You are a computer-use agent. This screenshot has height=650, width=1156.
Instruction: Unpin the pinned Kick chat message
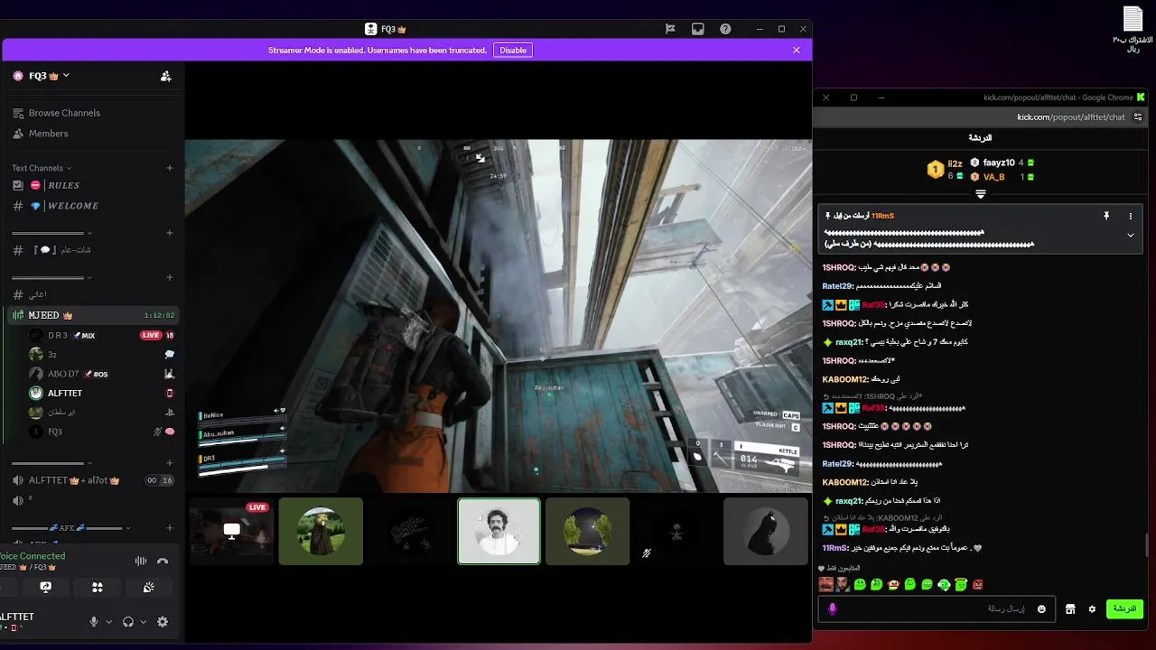[1105, 217]
